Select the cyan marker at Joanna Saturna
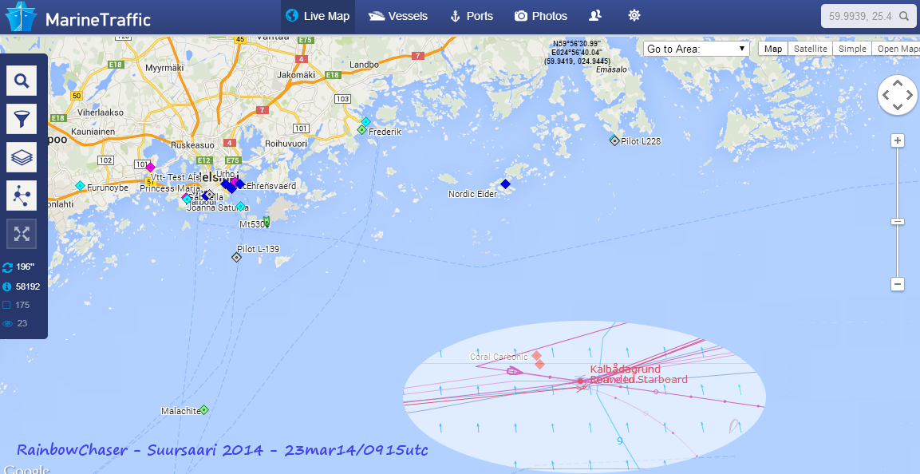The height and width of the screenshot is (474, 920). 240,206
